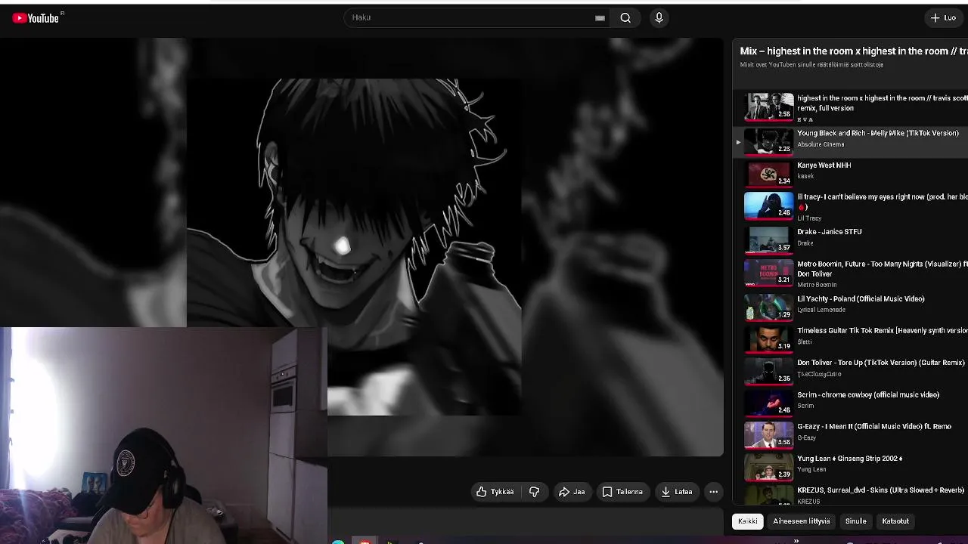Open the Mix playlist title heading

coord(854,51)
